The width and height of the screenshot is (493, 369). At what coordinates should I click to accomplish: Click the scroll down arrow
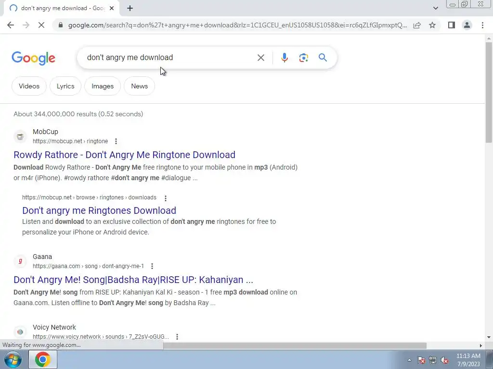click(x=489, y=337)
